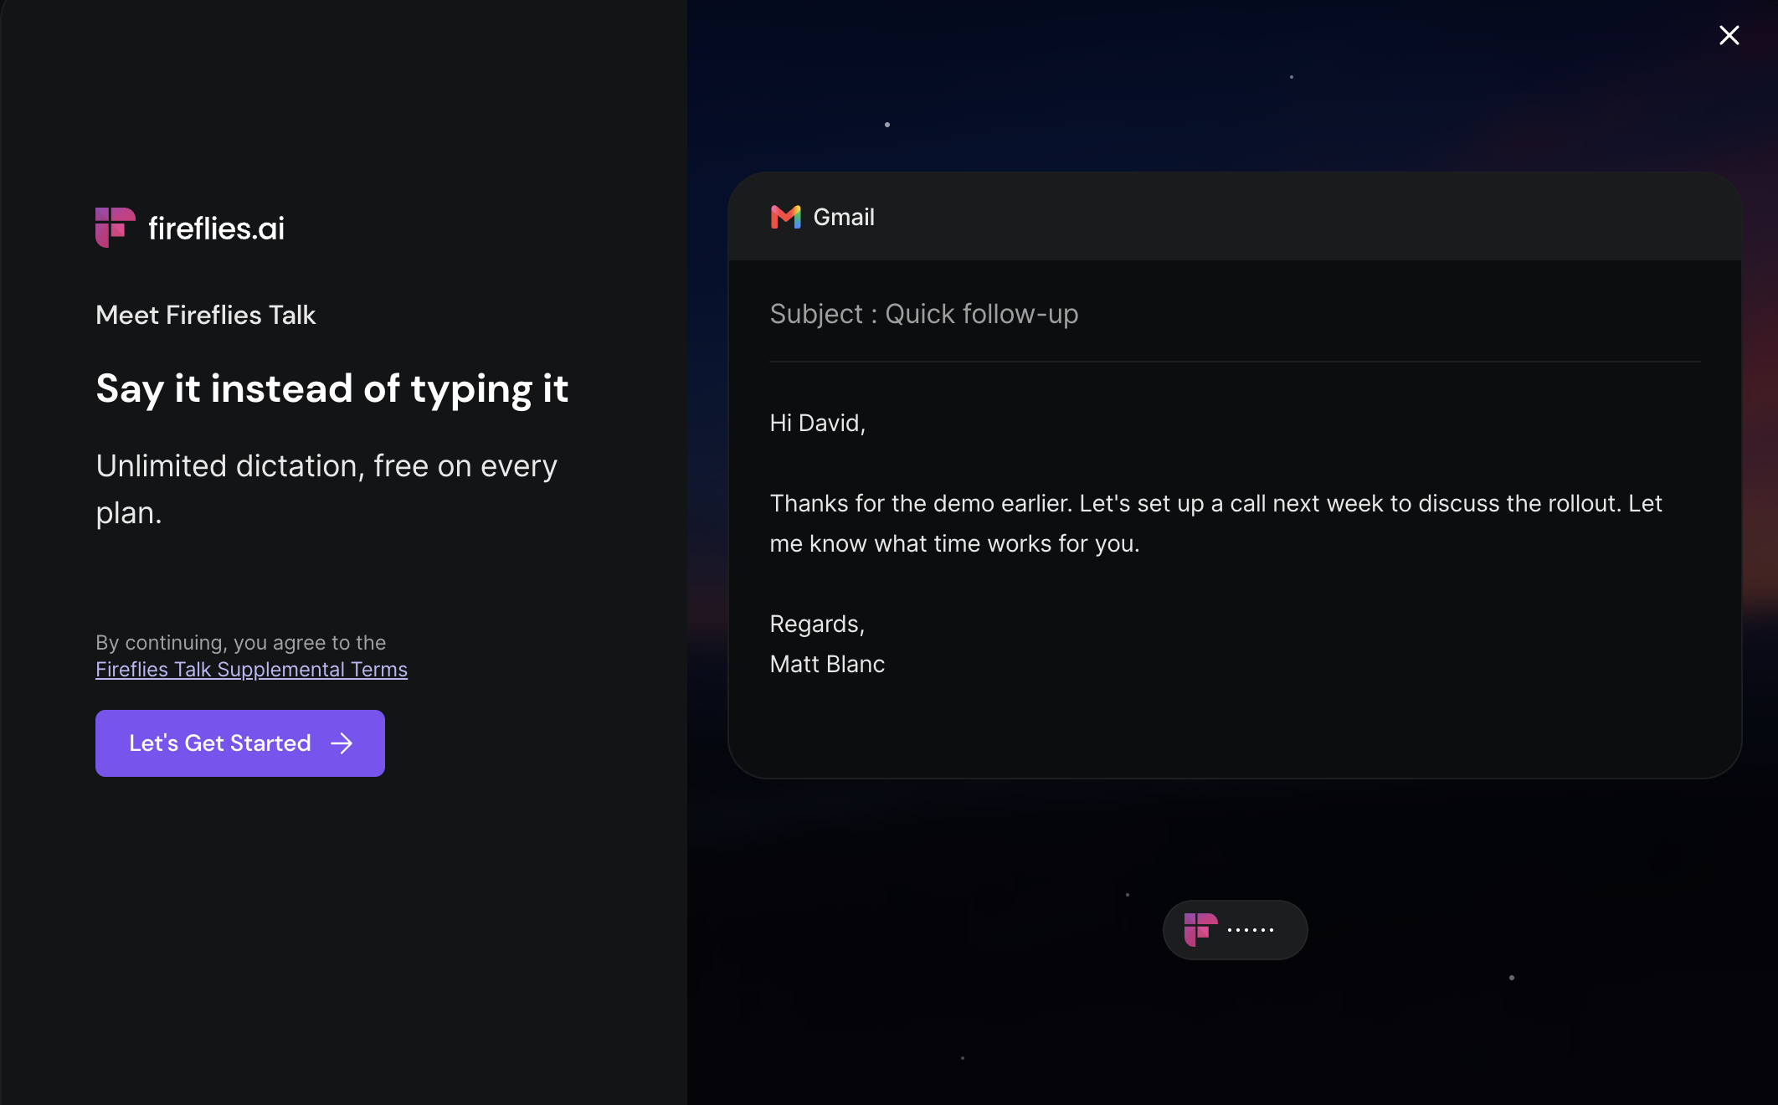Click the By continuing agreement text
This screenshot has width=1778, height=1105.
[241, 643]
